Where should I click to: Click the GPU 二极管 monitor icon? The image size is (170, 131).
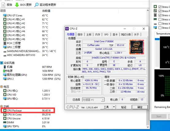tap(5, 47)
